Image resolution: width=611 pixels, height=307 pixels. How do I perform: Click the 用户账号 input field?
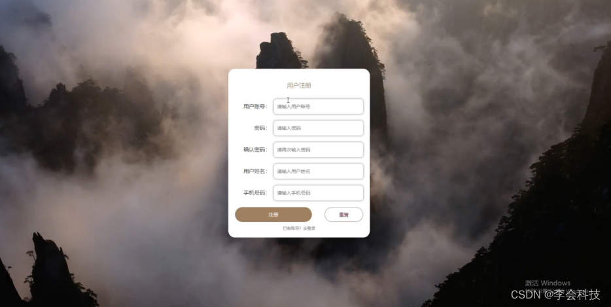pyautogui.click(x=319, y=107)
